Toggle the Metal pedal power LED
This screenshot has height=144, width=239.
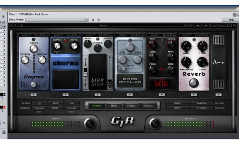coord(162,40)
